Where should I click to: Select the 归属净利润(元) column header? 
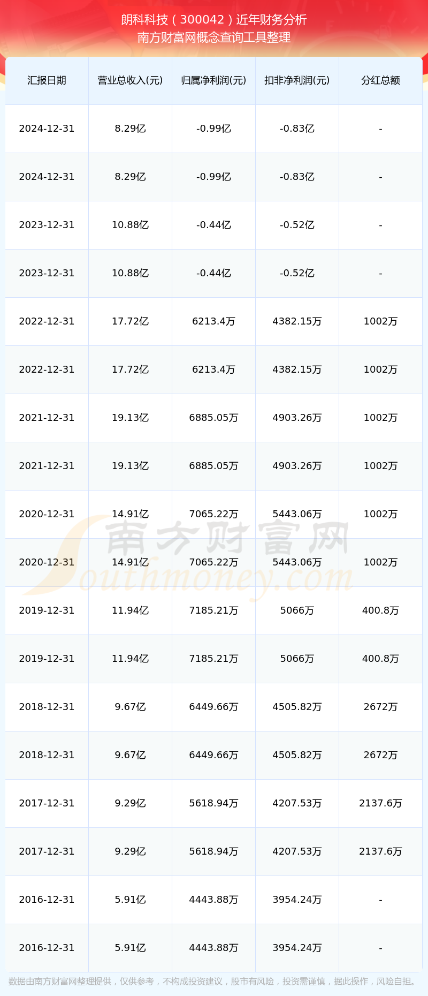pyautogui.click(x=213, y=80)
